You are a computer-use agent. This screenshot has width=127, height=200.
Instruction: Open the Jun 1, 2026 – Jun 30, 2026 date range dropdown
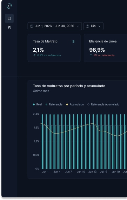point(55,26)
